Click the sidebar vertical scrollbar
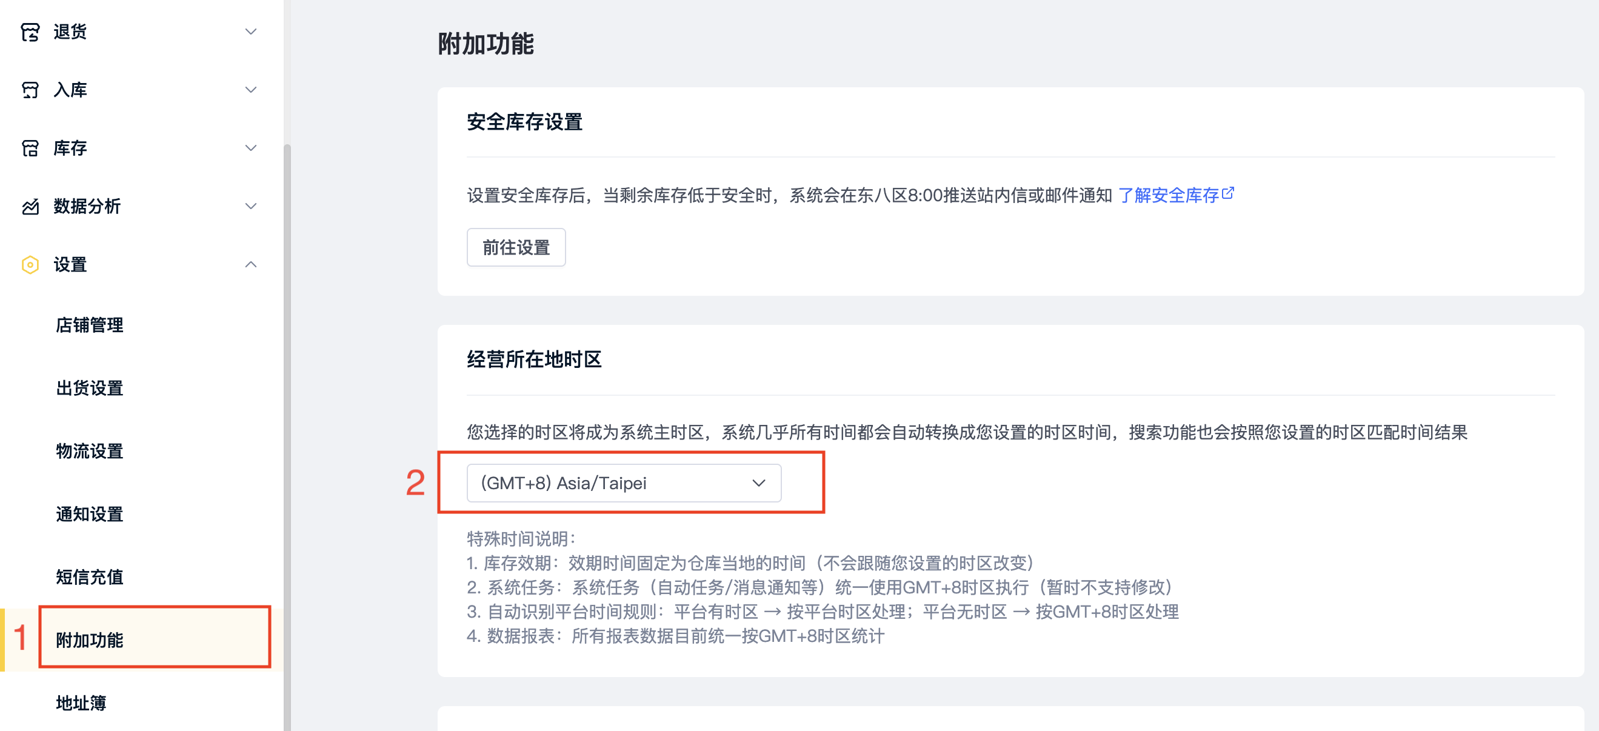 (287, 435)
